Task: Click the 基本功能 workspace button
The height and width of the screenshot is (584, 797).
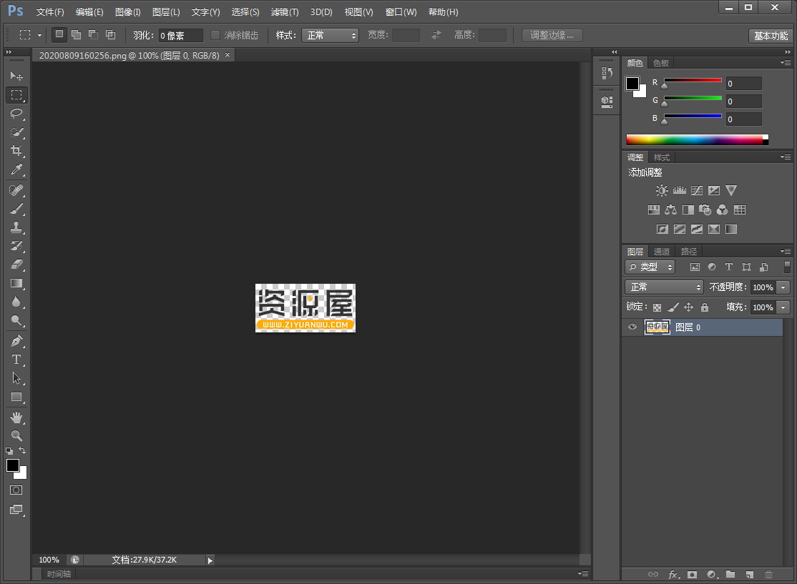Action: click(x=771, y=36)
